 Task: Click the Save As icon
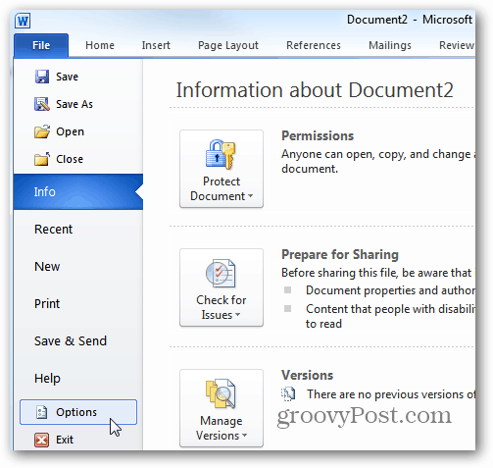42,104
